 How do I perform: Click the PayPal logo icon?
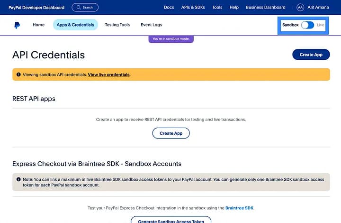(17, 25)
